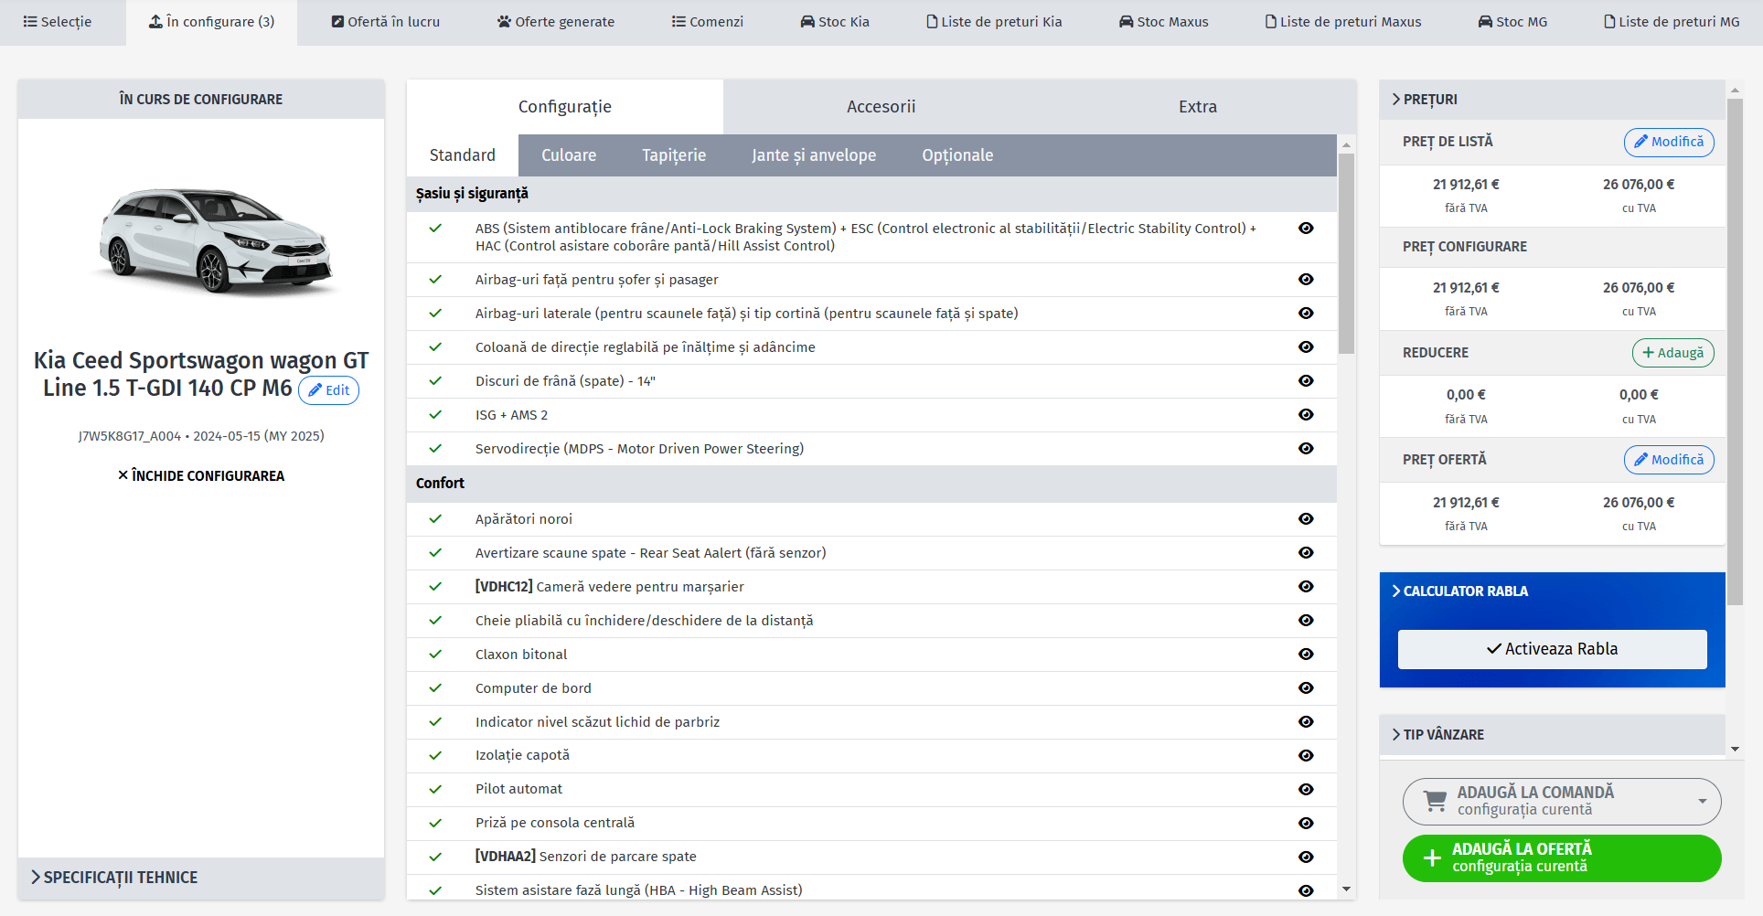Viewport: 1763px width, 916px height.
Task: Toggle eye icon for Avertizare scaune spate row
Action: click(x=1306, y=553)
